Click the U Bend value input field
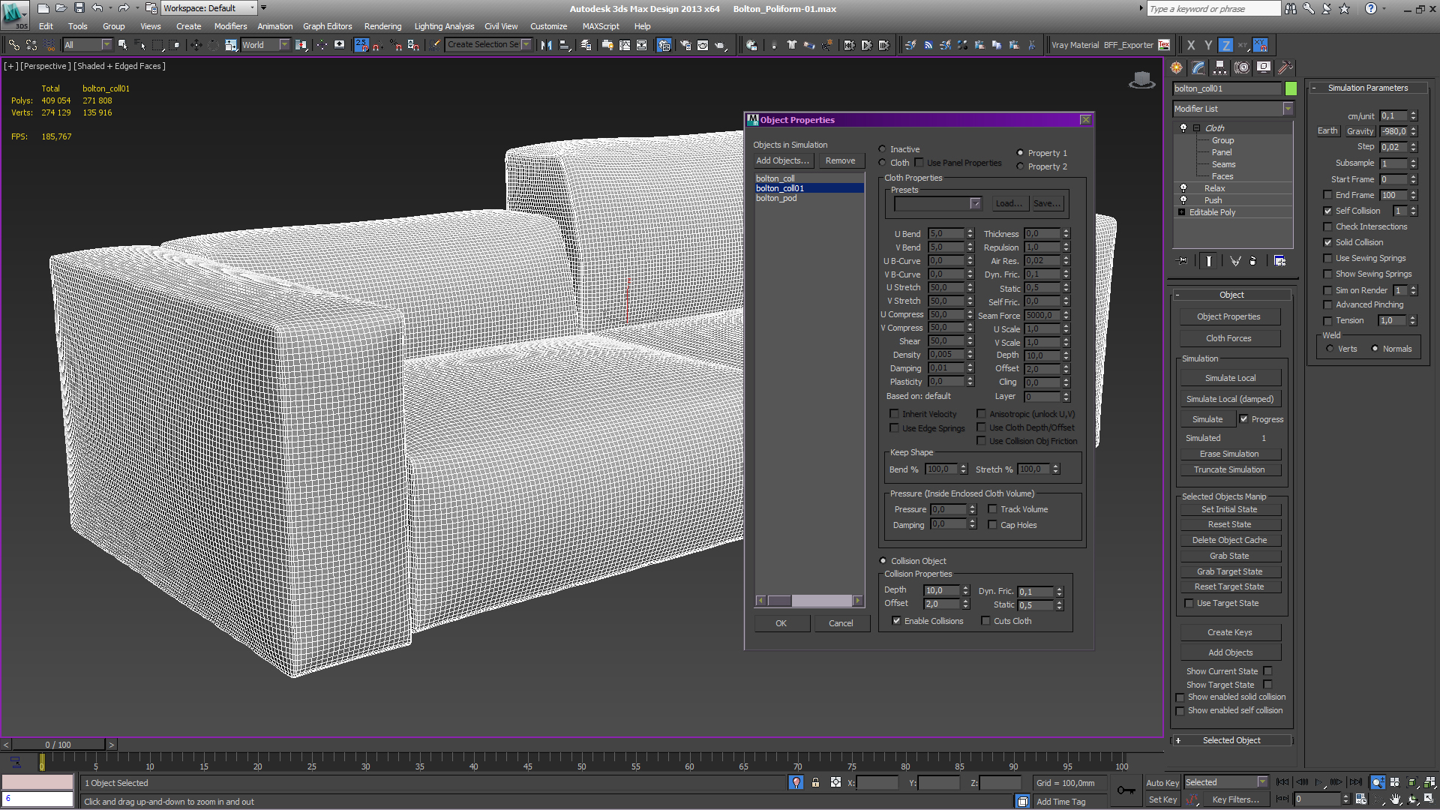The height and width of the screenshot is (810, 1440). pyautogui.click(x=944, y=232)
